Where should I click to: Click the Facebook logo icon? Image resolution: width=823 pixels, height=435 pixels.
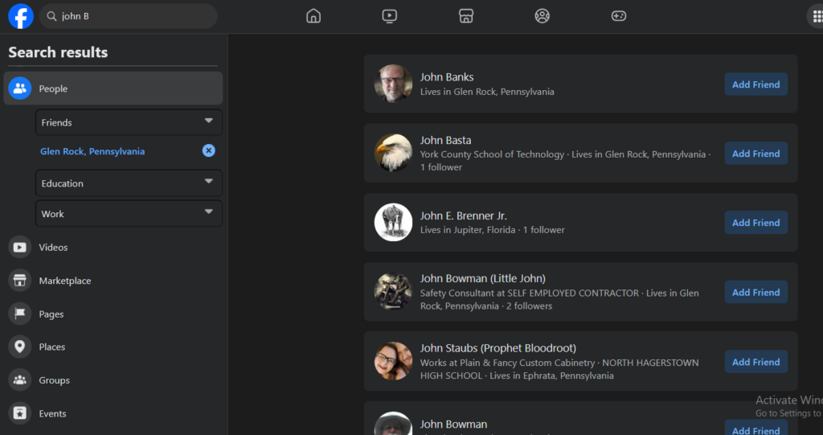click(x=21, y=16)
